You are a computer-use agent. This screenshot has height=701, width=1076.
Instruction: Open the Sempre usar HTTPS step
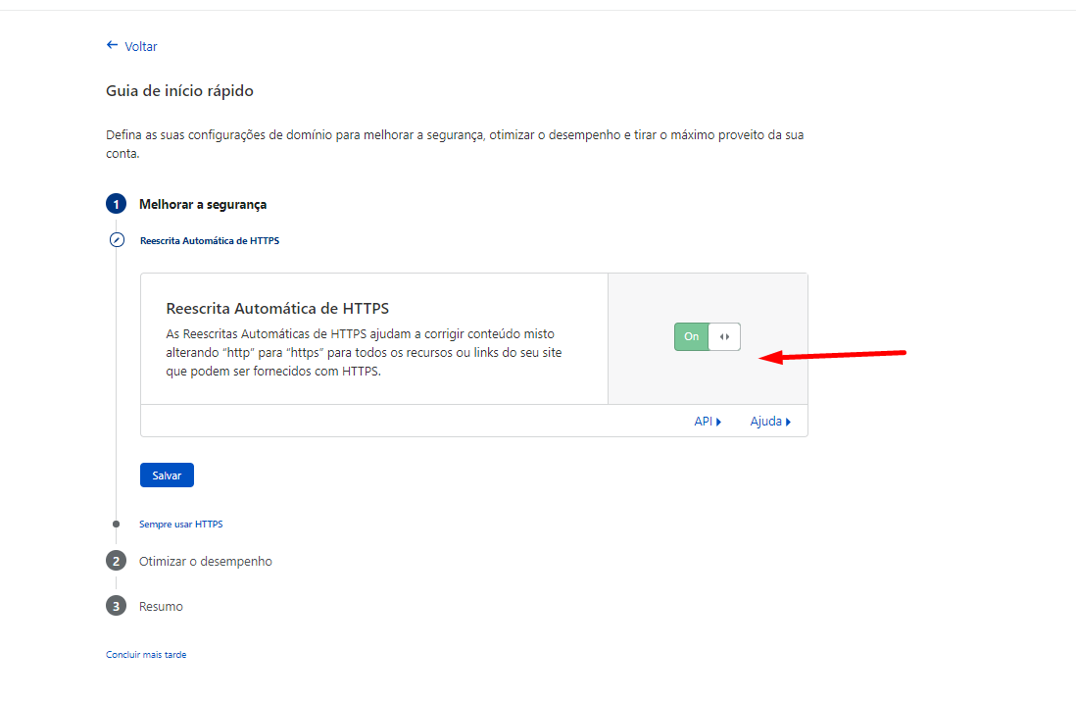pos(180,523)
